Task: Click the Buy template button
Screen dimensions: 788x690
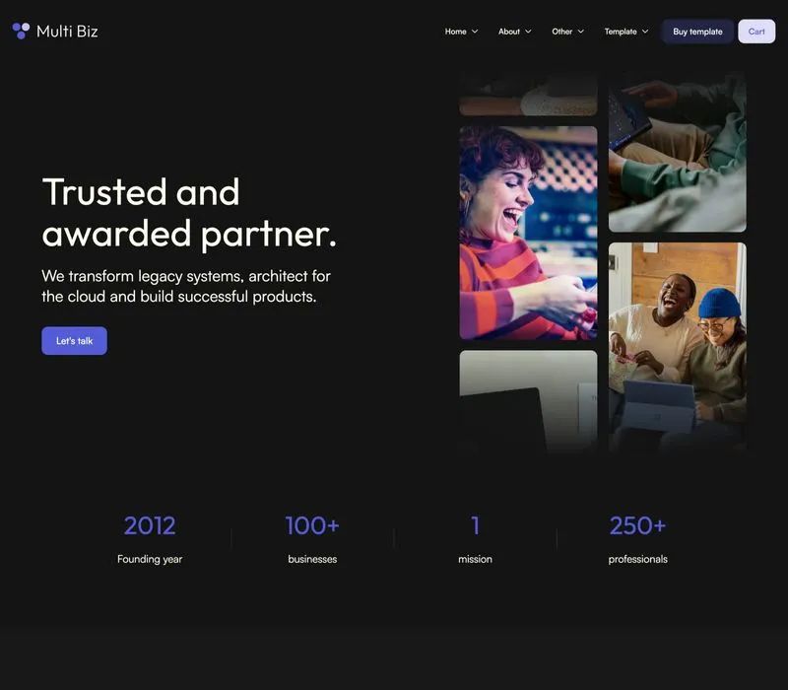Action: click(x=697, y=32)
